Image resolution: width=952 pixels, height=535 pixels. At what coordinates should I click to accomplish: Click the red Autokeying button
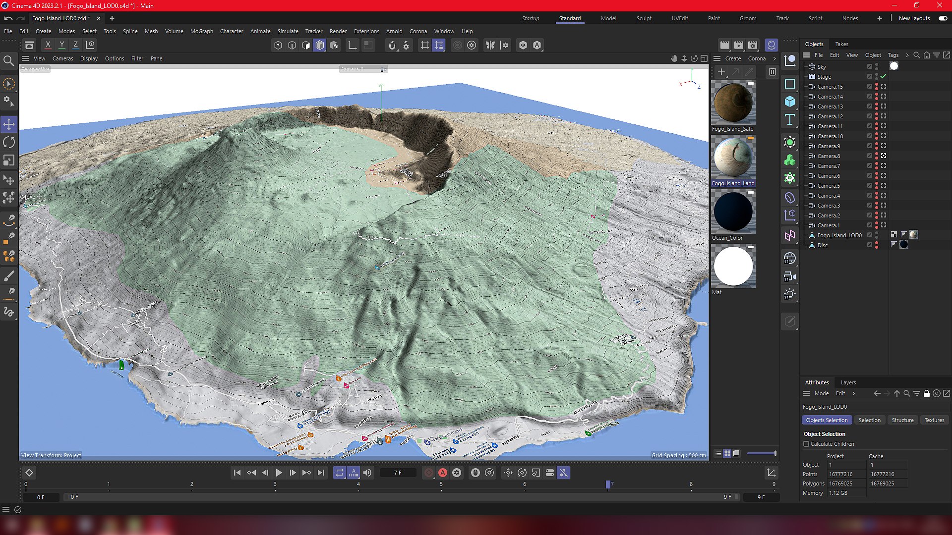click(x=443, y=473)
